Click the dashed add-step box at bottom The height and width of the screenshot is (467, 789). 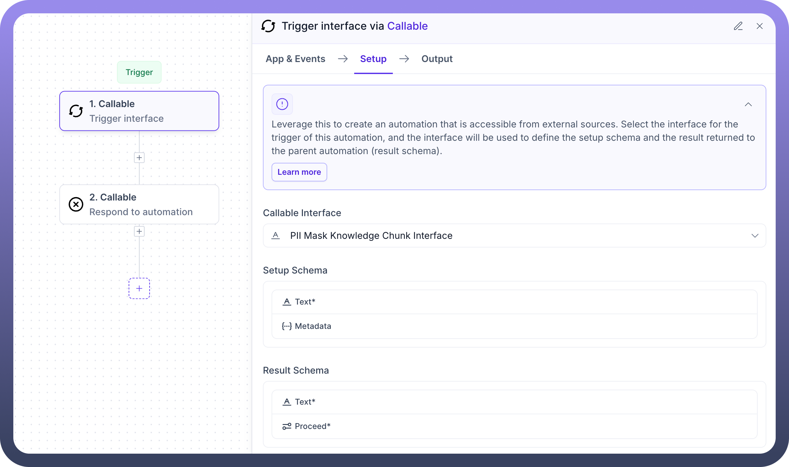point(139,288)
